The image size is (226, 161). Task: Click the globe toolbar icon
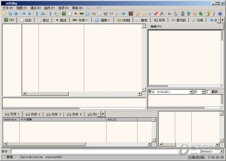(x=189, y=14)
